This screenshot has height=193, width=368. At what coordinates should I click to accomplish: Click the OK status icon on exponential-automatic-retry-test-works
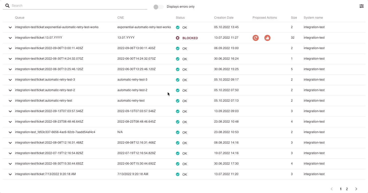click(x=178, y=27)
